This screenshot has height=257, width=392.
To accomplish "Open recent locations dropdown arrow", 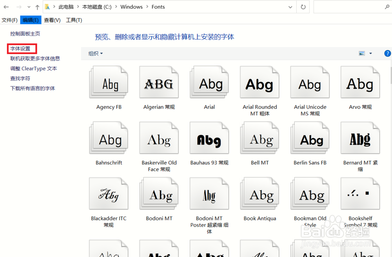I will (29, 7).
